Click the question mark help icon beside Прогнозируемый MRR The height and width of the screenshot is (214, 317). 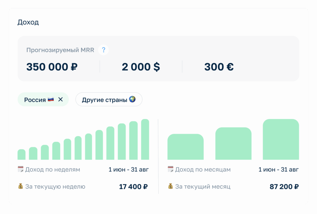[103, 50]
